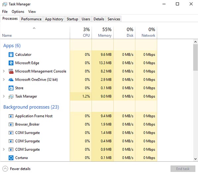Select the Processes tab

coord(10,19)
